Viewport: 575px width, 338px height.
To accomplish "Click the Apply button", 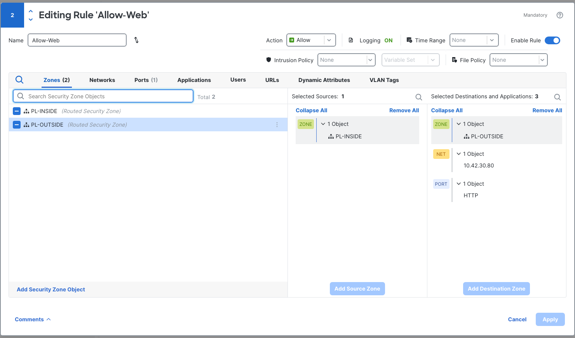I will (x=550, y=319).
